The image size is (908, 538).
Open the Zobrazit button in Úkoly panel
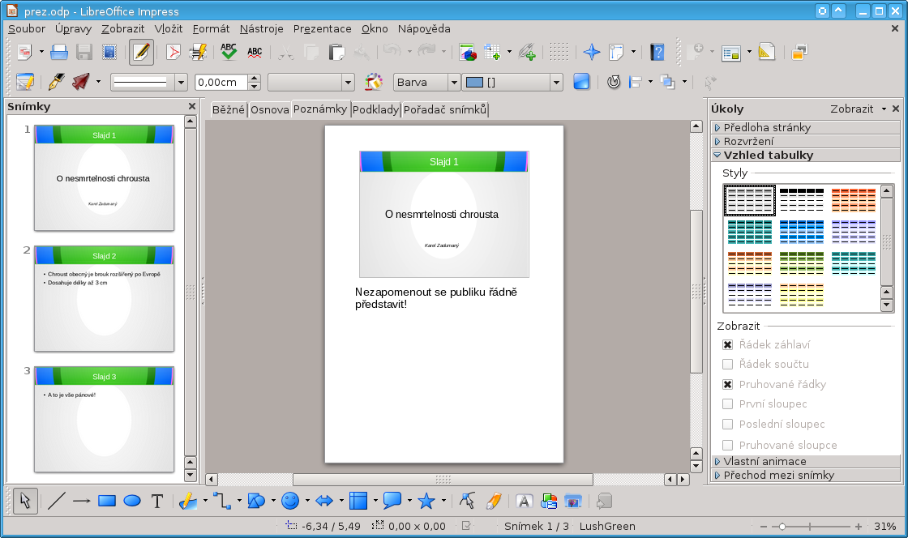(x=851, y=109)
